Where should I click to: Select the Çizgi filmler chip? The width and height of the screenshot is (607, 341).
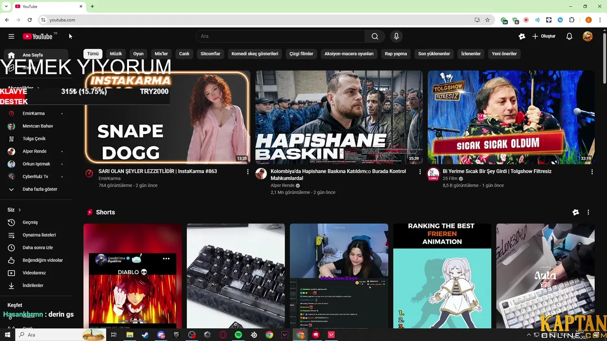[301, 54]
